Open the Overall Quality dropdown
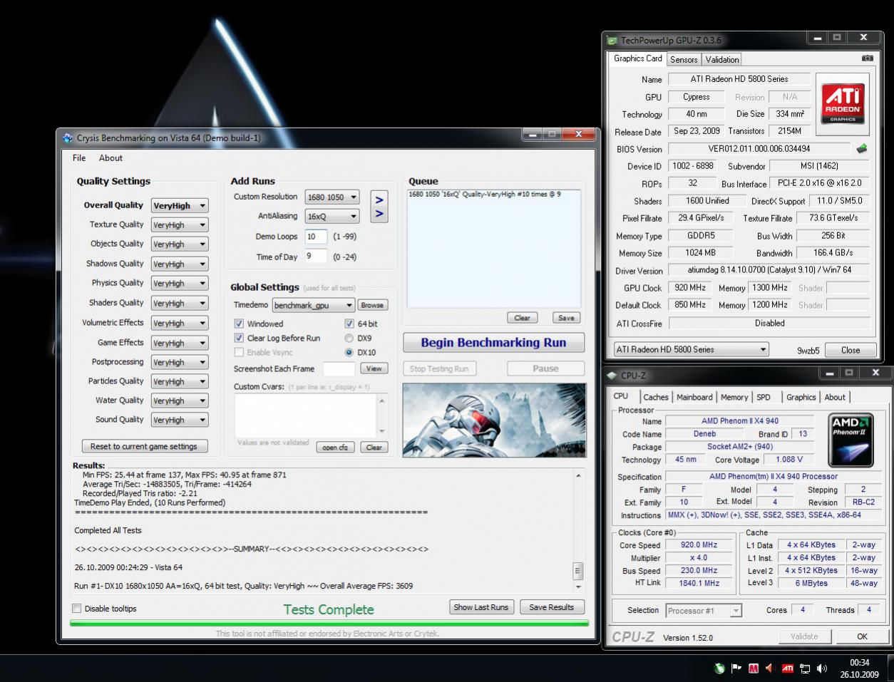This screenshot has height=682, width=894. pos(180,206)
